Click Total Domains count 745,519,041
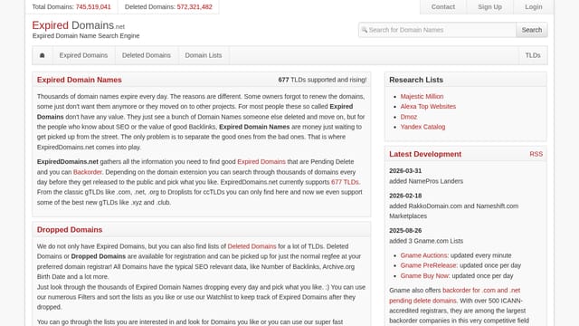Viewport: 579px width, 326px height. click(x=93, y=7)
